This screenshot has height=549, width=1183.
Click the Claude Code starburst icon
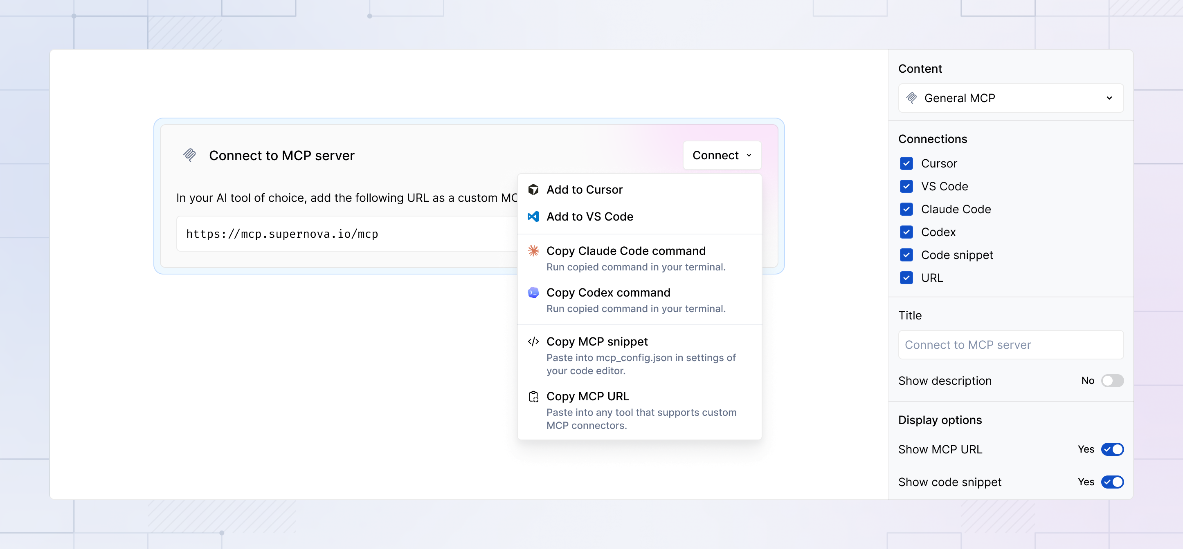pos(533,250)
